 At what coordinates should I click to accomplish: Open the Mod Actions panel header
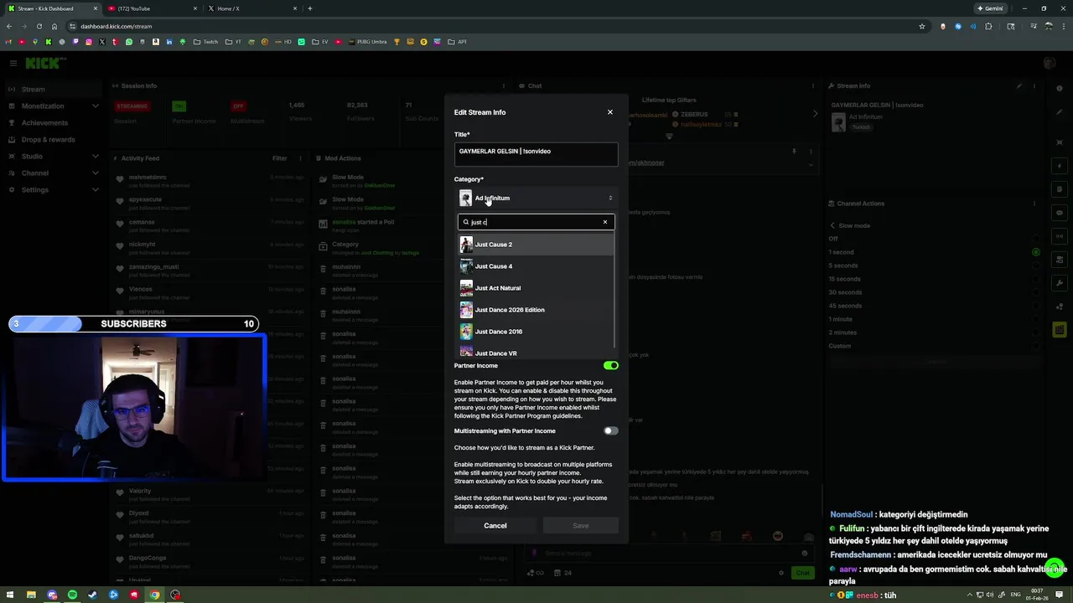tap(343, 158)
